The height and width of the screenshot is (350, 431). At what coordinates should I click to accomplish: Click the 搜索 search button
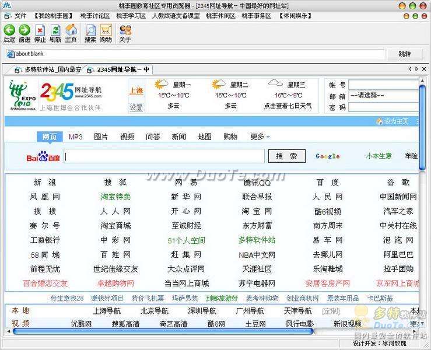[287, 156]
